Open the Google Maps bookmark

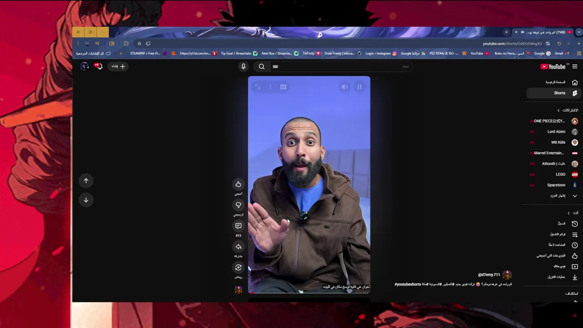(413, 53)
